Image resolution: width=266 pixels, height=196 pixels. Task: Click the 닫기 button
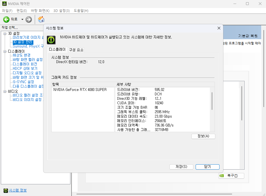click(208, 167)
